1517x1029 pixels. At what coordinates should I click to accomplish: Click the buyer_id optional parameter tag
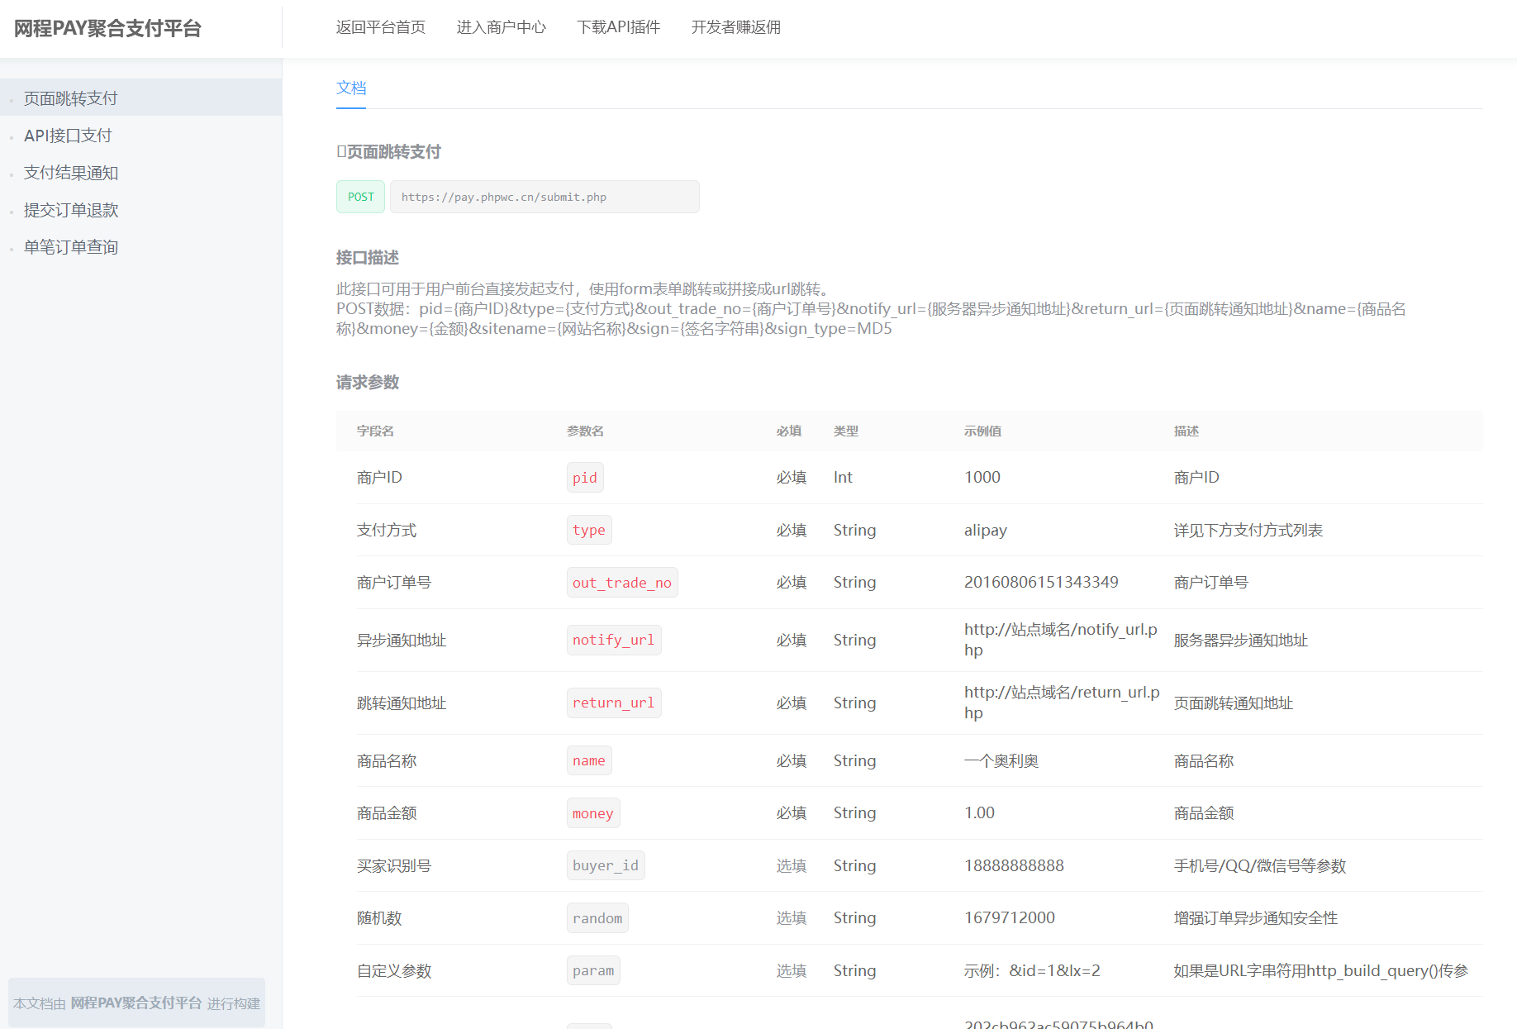tap(605, 865)
